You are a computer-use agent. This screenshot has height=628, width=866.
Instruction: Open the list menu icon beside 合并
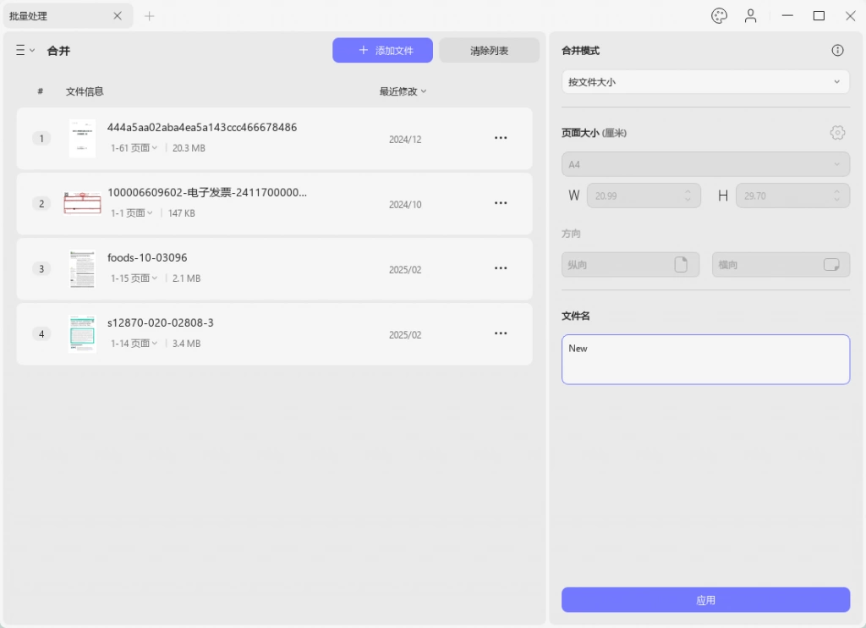point(25,50)
